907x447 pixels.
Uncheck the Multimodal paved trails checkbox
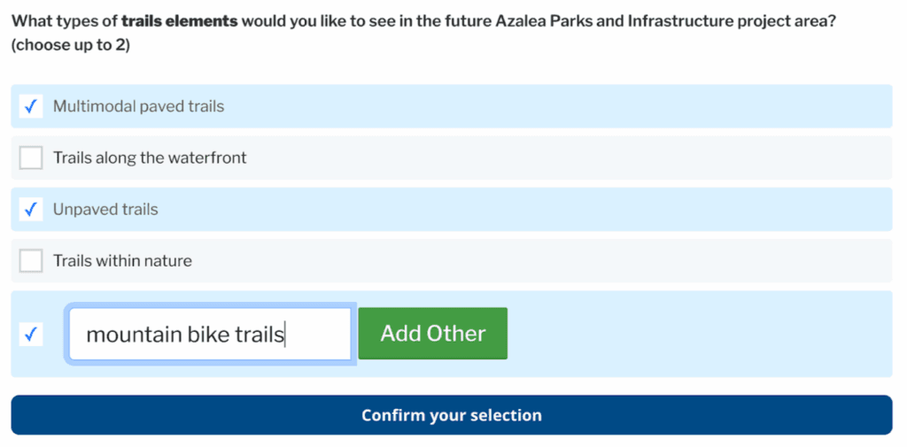coord(31,106)
